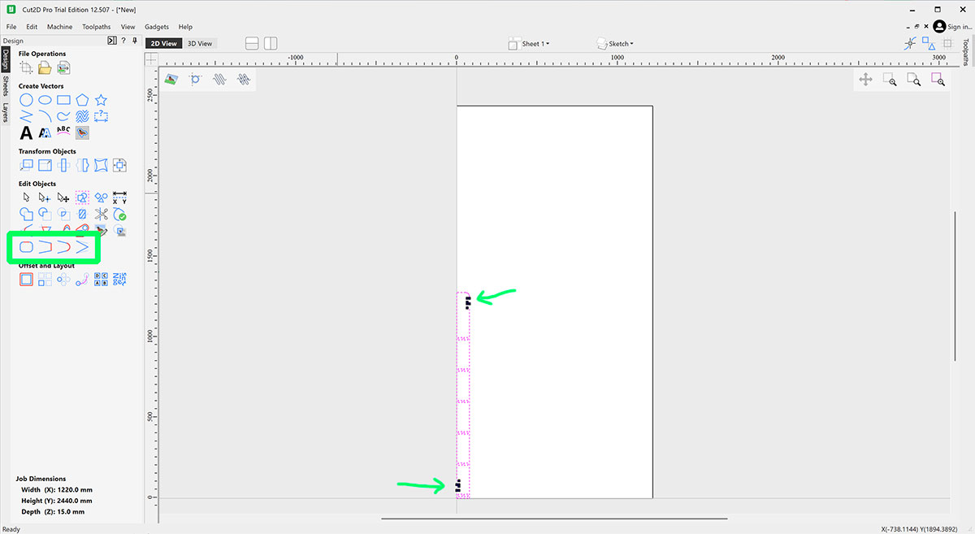This screenshot has height=534, width=975.
Task: Open the File menu
Action: pos(11,27)
